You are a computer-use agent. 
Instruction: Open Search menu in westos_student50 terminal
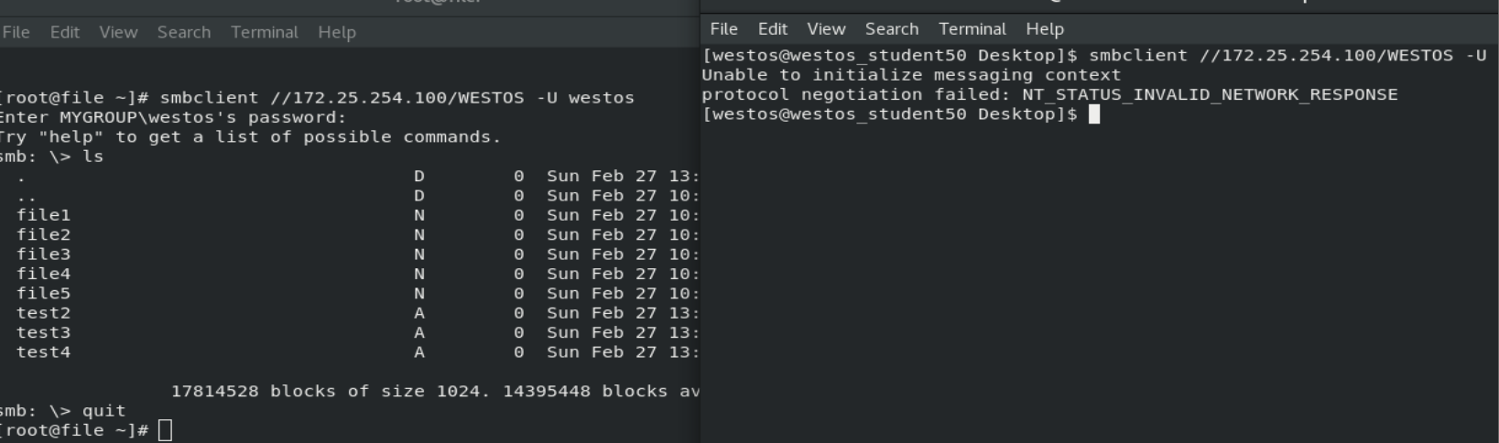pyautogui.click(x=891, y=29)
